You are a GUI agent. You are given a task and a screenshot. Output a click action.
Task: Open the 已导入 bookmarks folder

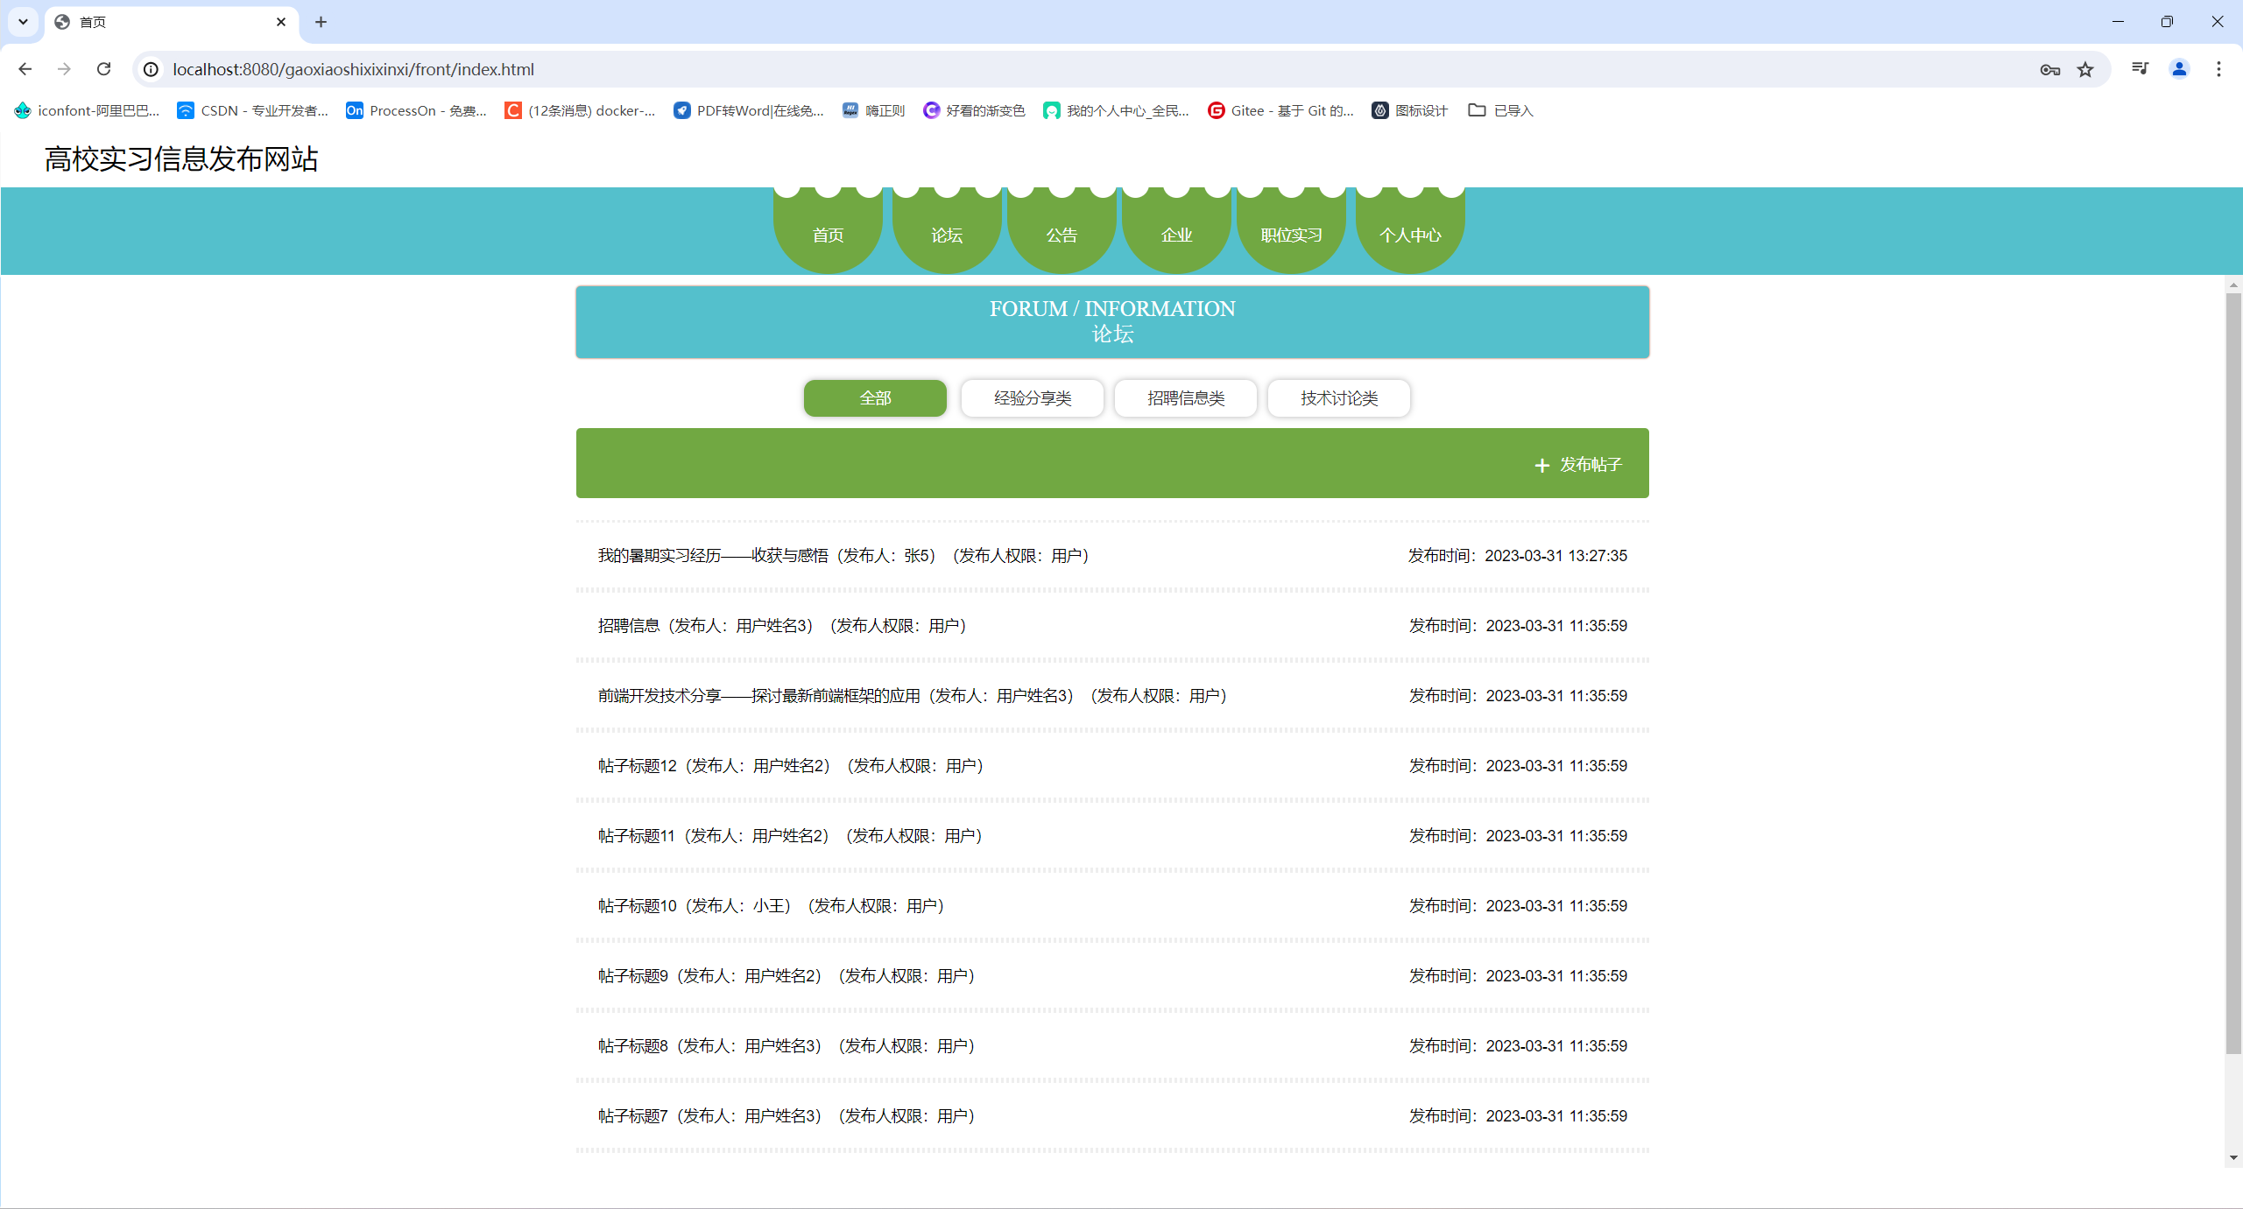1501,110
